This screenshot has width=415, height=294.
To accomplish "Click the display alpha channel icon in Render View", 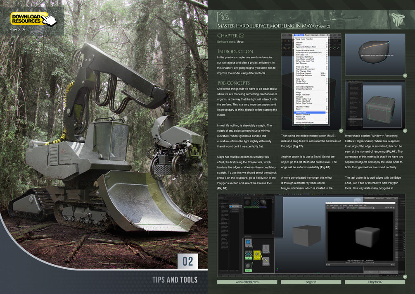I will point(347,208).
